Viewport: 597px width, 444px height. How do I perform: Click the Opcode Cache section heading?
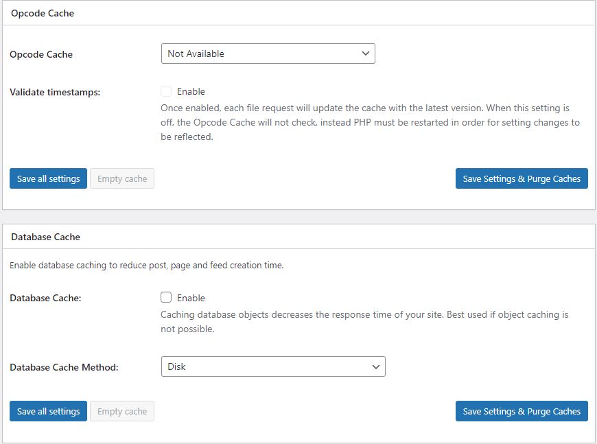point(43,13)
